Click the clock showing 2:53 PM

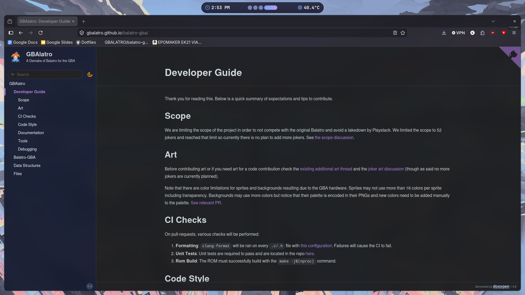pos(218,8)
